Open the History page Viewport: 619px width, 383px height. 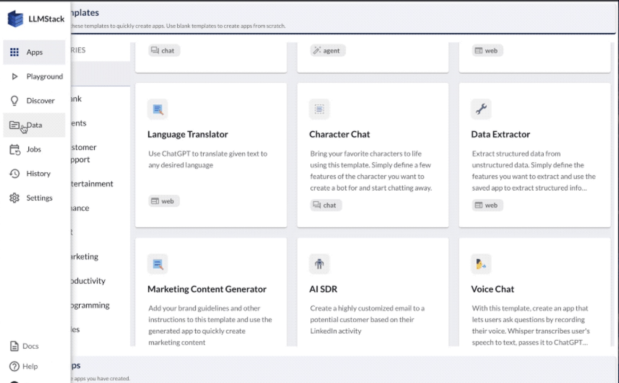coord(34,173)
